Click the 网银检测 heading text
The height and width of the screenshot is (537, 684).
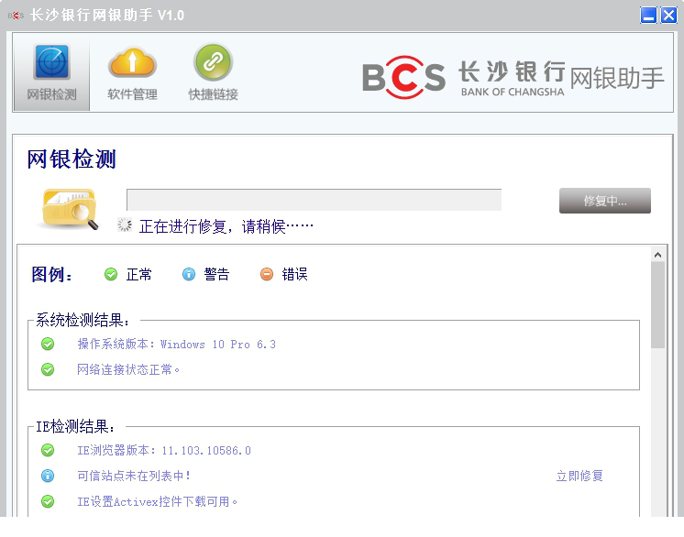click(72, 159)
